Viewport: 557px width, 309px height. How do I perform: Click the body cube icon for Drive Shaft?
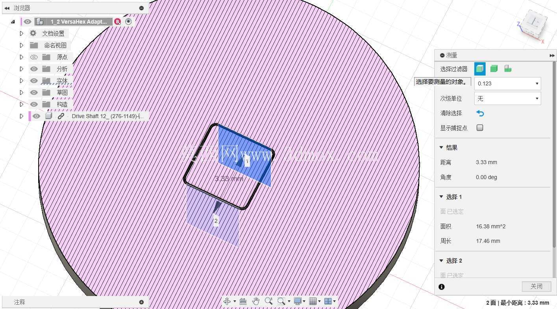tap(48, 116)
